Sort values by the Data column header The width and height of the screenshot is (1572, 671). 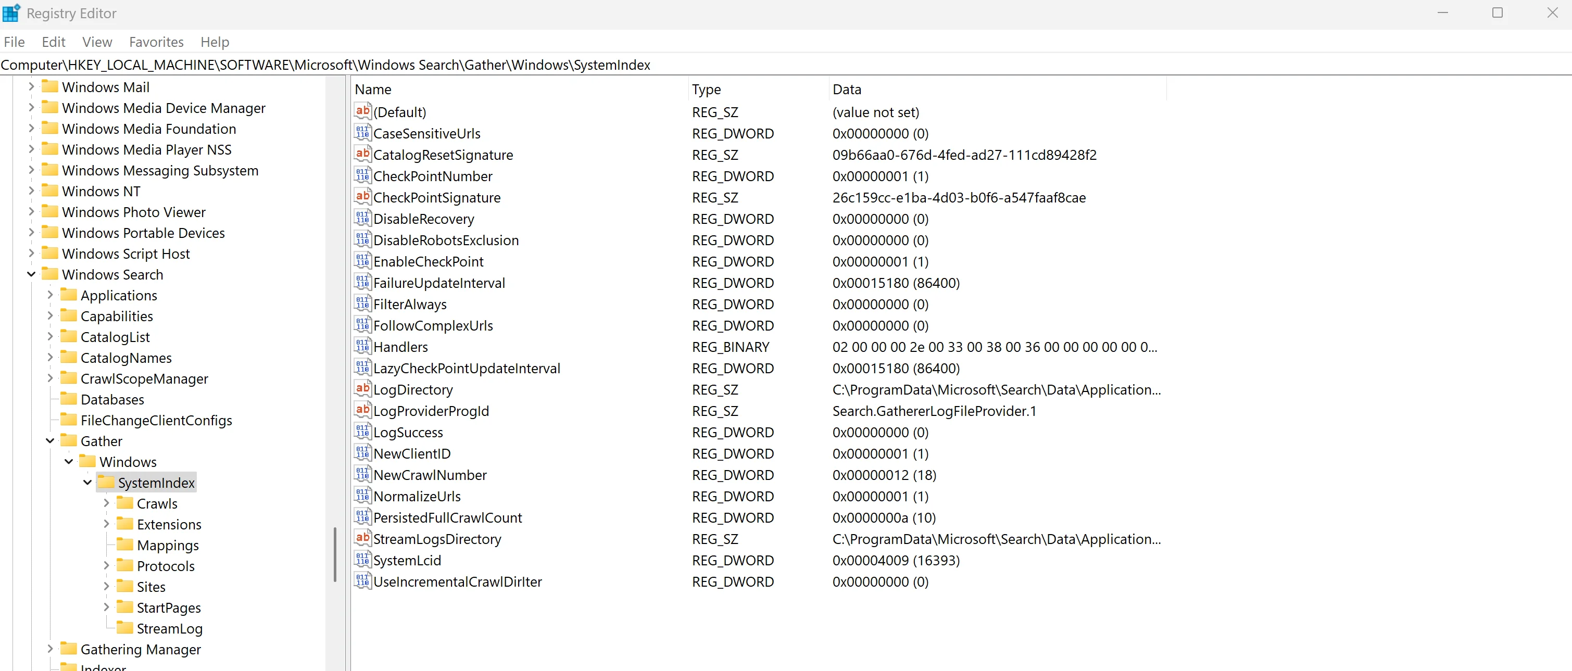tap(997, 89)
